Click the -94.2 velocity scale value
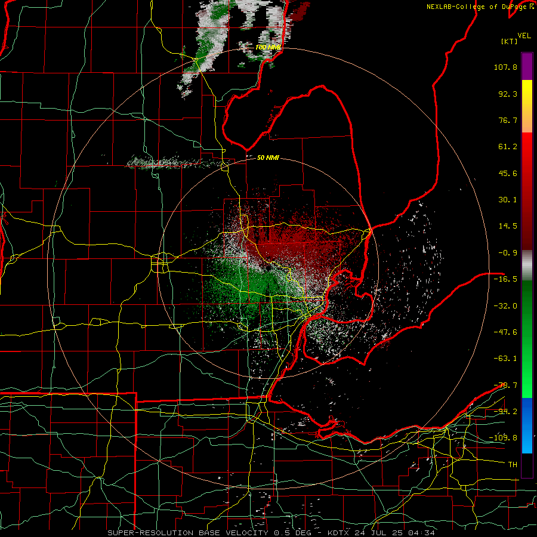Image resolution: width=537 pixels, height=537 pixels. click(x=505, y=411)
